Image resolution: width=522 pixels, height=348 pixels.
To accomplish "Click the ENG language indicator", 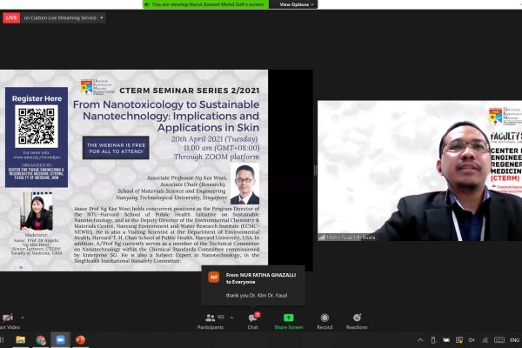I will pyautogui.click(x=514, y=340).
